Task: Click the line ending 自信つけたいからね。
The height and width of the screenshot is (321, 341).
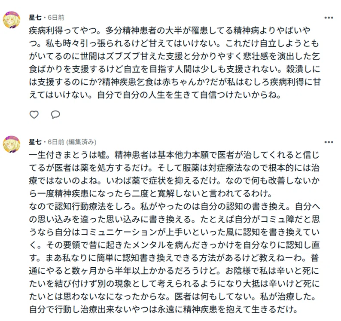Action: (155, 95)
